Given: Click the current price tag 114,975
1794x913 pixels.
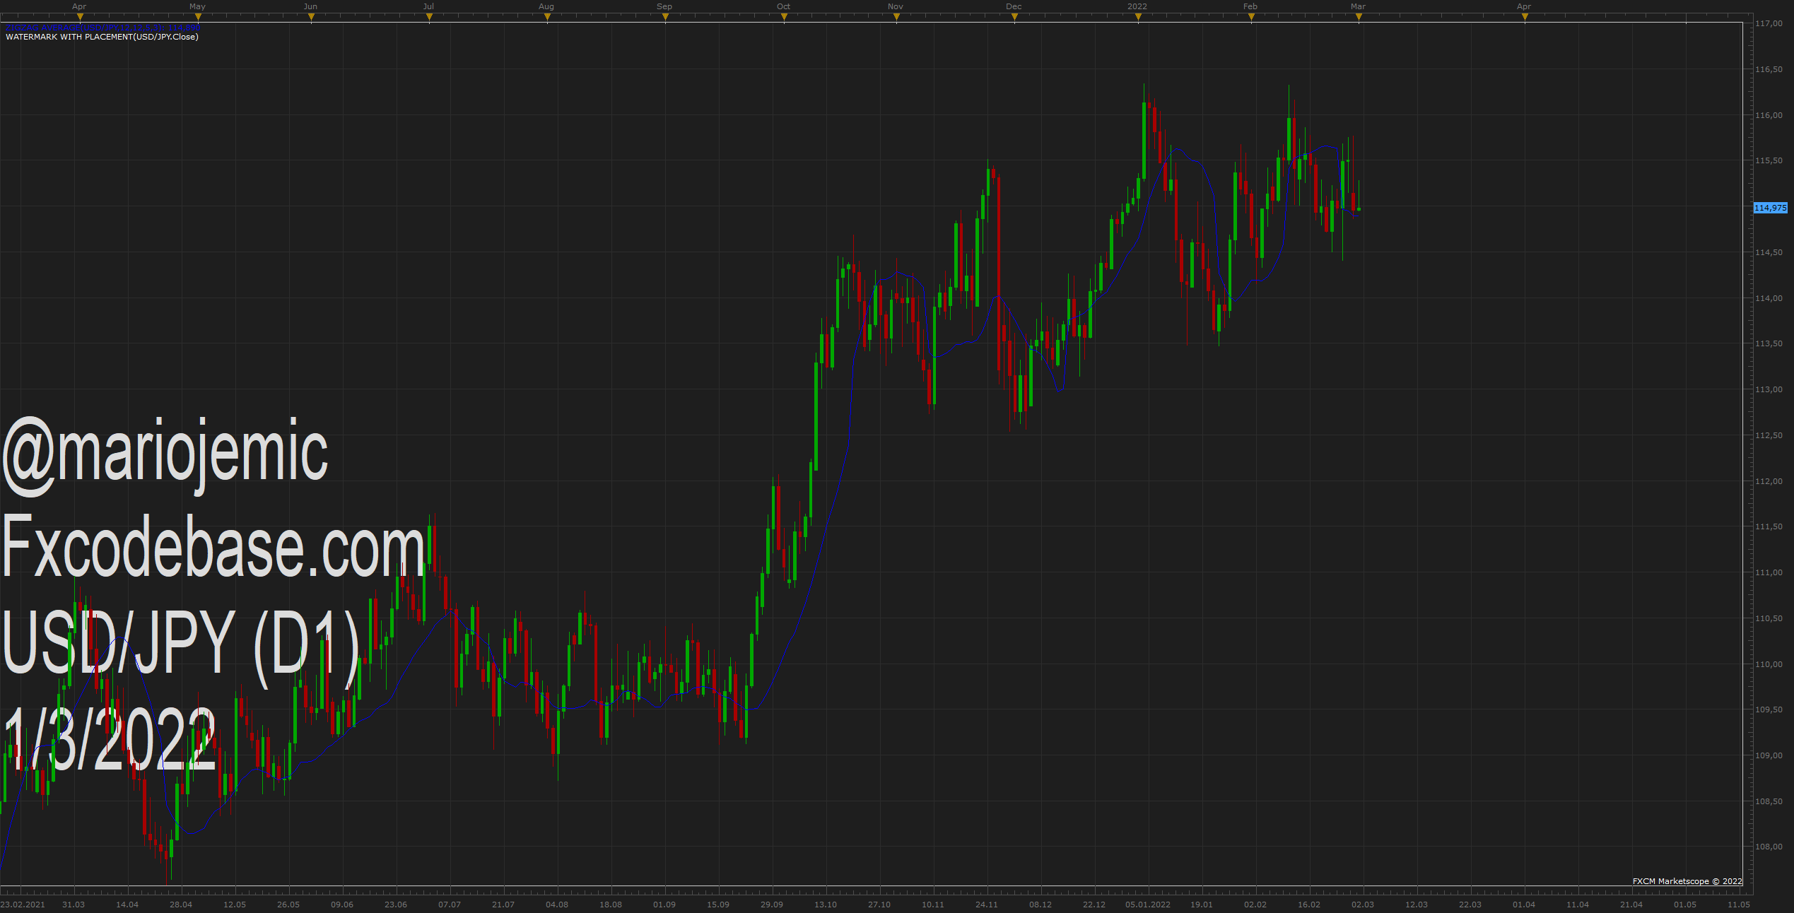Looking at the screenshot, I should (x=1770, y=208).
